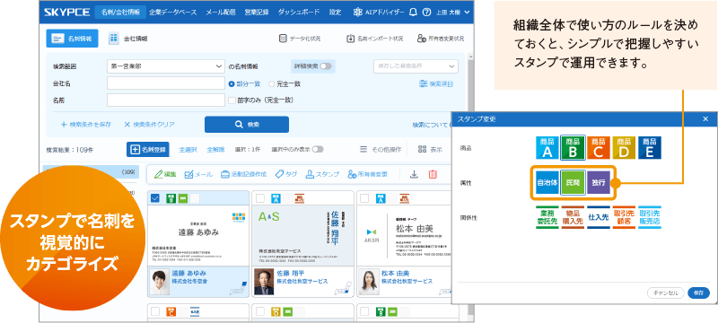Open the 名刺/会社情報 menu
Screen dimensions: 718x323
point(120,13)
